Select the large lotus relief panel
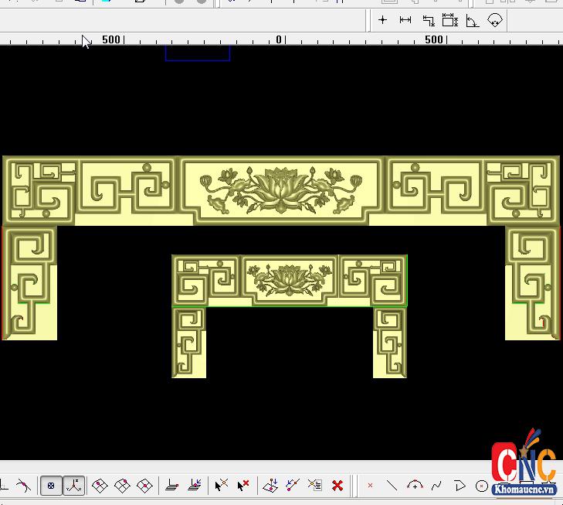The height and width of the screenshot is (505, 563). click(282, 189)
